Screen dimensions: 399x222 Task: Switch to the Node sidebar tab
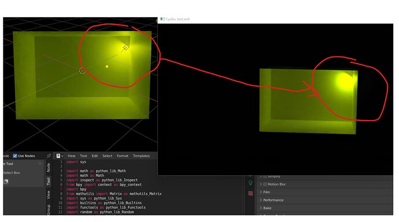coord(49,167)
